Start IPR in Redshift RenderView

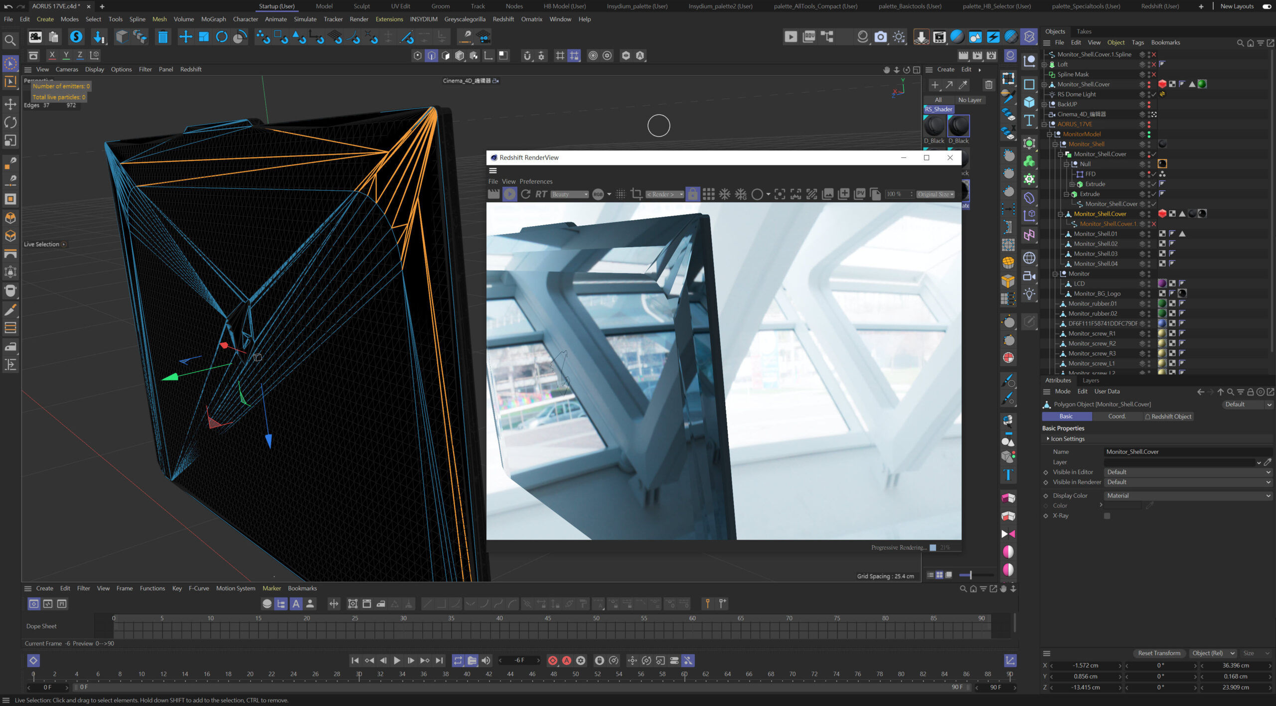click(x=509, y=194)
